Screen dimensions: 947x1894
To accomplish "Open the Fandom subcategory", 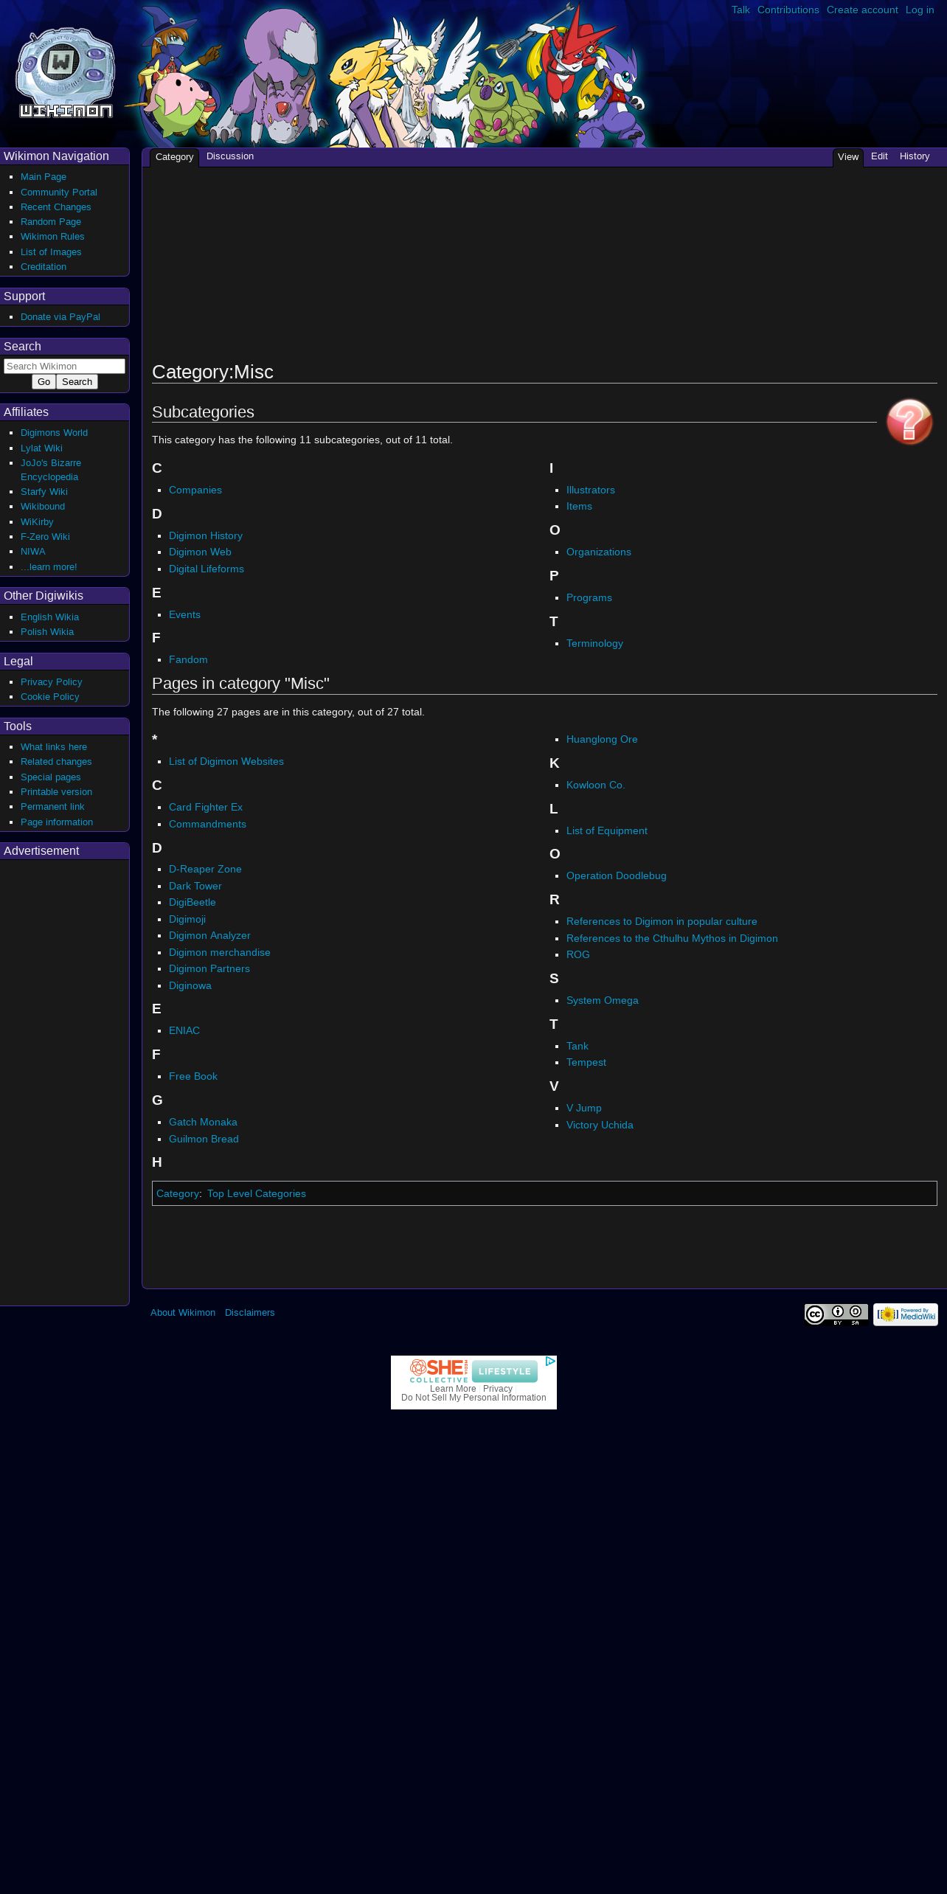I will tap(188, 659).
